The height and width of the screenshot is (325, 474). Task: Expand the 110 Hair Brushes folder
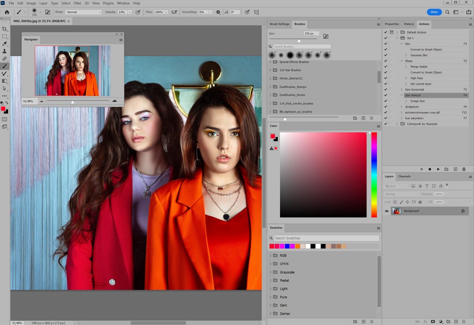pos(271,70)
